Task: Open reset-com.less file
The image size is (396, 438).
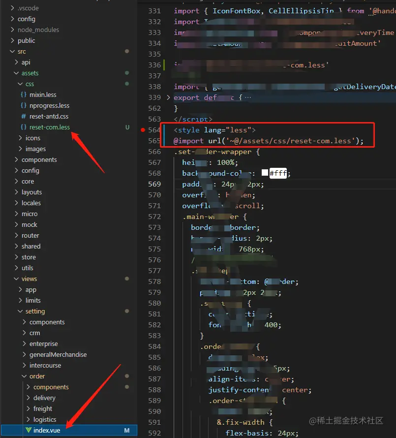Action: tap(49, 127)
